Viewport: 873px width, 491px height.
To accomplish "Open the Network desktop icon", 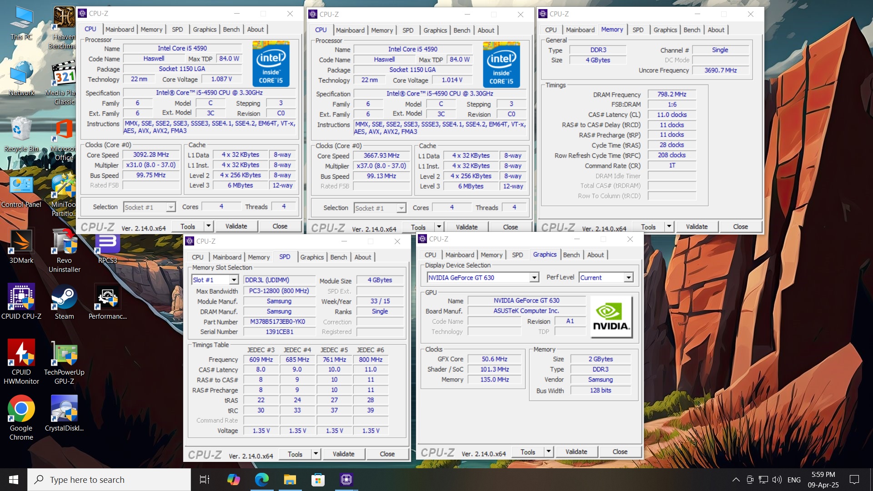I will tap(21, 79).
